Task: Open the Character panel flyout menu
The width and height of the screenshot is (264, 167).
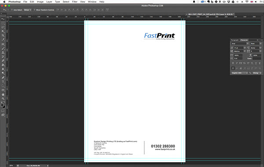Action: pos(261,40)
